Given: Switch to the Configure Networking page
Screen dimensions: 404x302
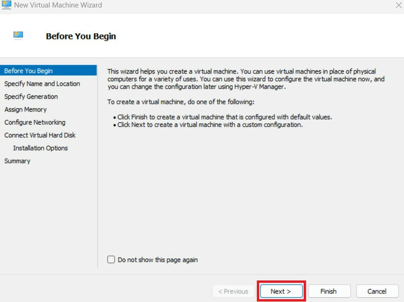Looking at the screenshot, I should pos(35,122).
